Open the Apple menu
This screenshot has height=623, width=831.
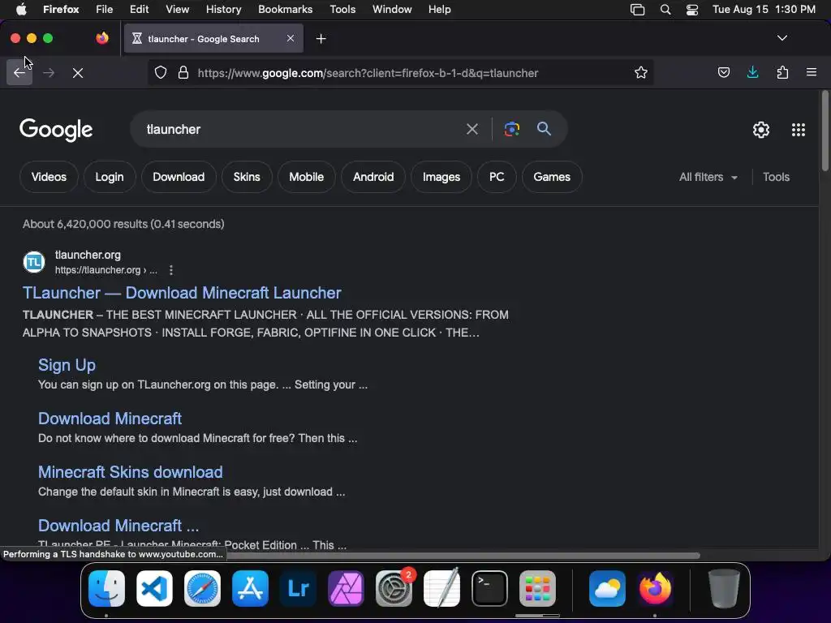point(21,10)
